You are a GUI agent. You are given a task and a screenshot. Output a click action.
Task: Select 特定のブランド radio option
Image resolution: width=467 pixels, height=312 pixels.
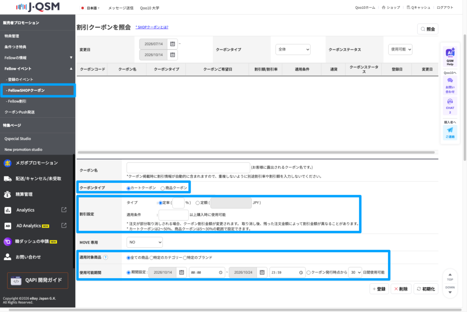(185, 258)
